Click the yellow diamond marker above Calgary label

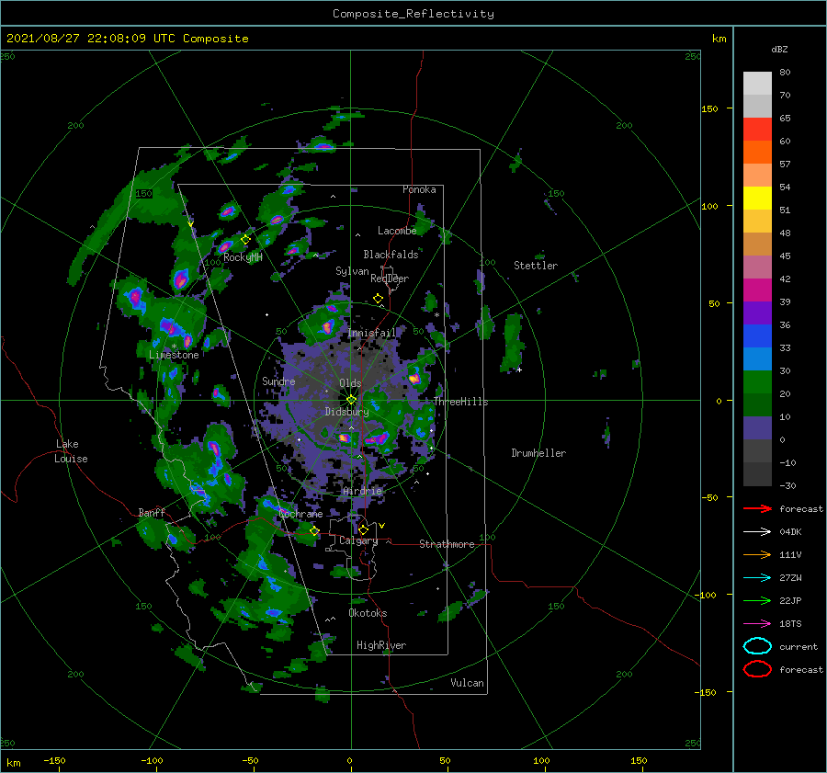363,529
